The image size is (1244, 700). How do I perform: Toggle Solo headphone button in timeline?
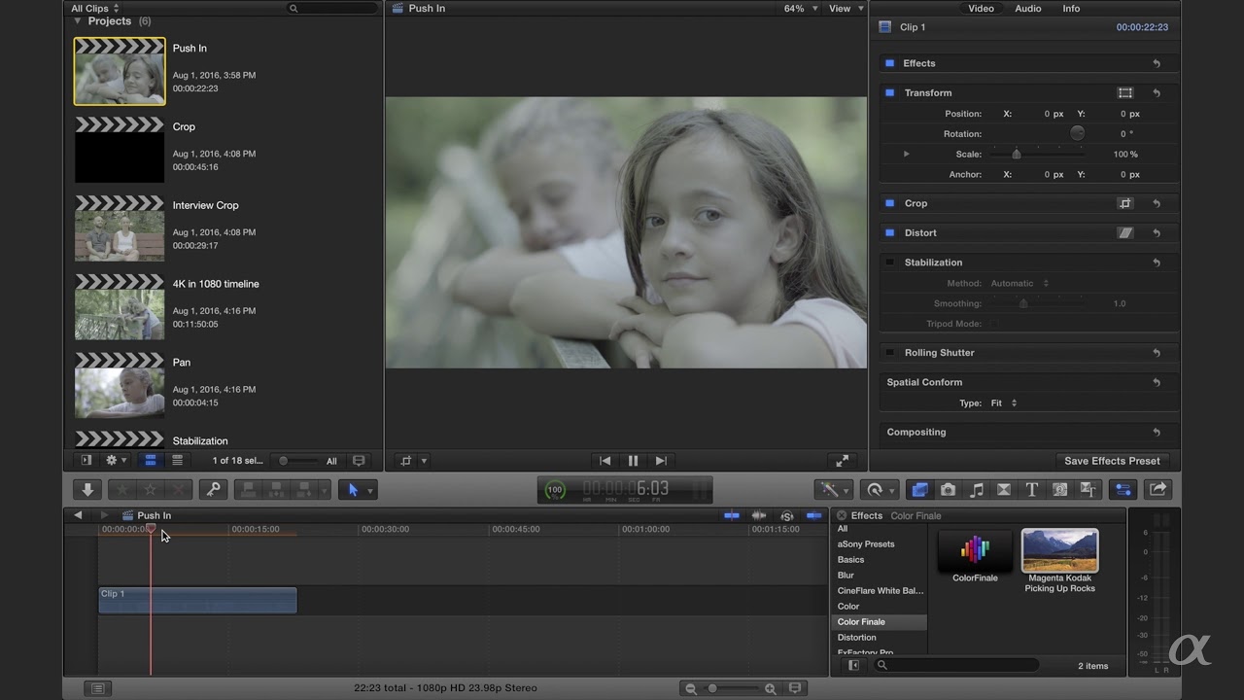click(x=787, y=515)
